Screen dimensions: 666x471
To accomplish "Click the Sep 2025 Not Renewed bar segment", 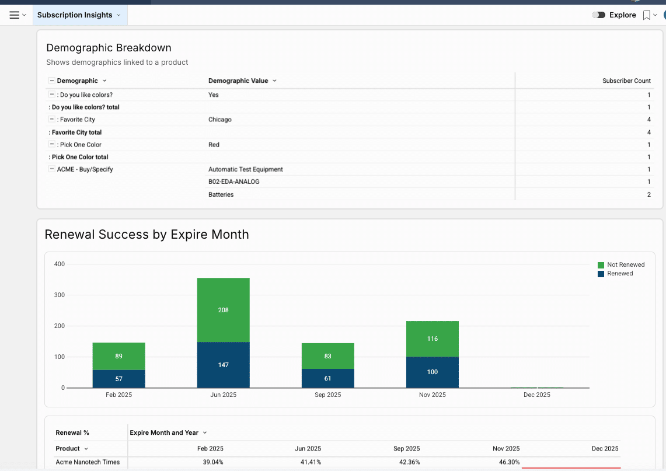I will 327,356.
